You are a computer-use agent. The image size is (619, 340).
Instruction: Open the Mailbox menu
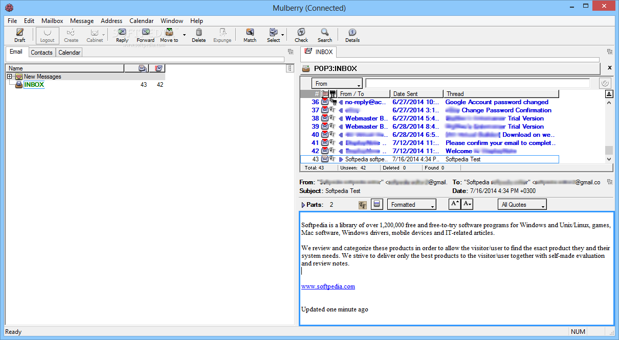[x=52, y=21]
